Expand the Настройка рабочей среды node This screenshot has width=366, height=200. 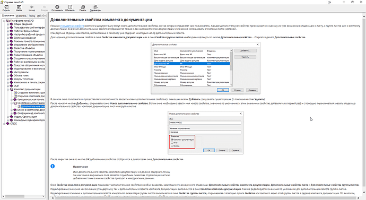[8, 34]
